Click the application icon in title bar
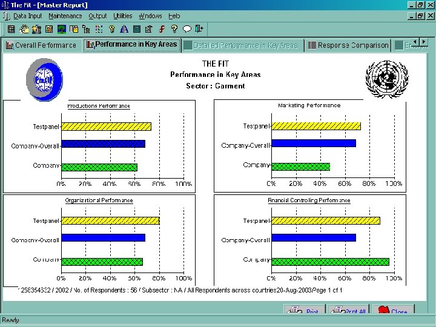Image resolution: width=436 pixels, height=327 pixels. (5, 5)
